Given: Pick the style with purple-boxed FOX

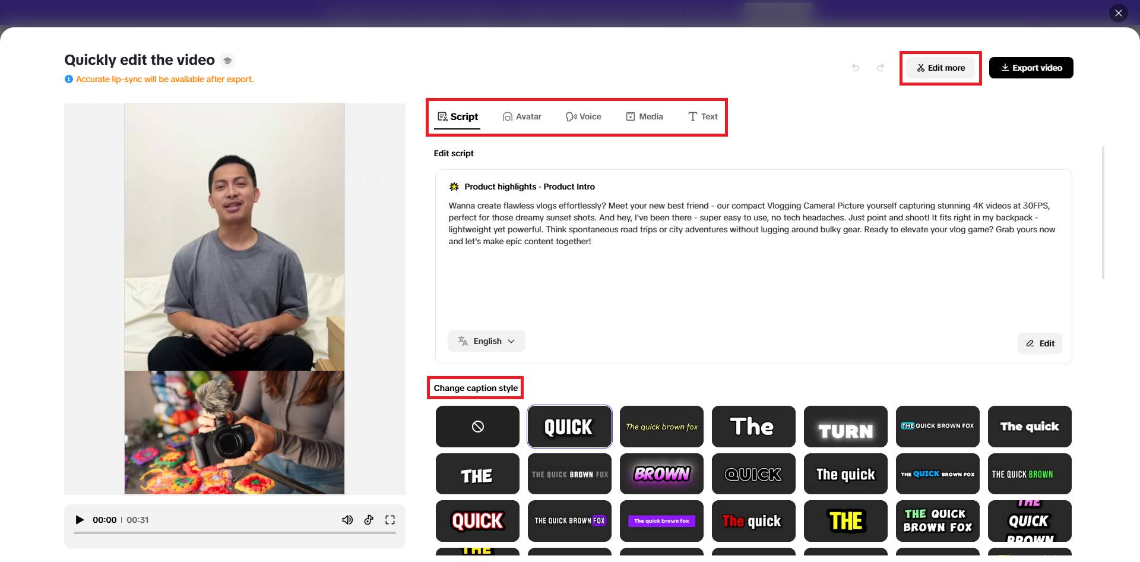Looking at the screenshot, I should (569, 521).
